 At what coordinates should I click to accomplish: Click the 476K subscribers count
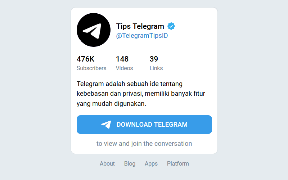85,59
